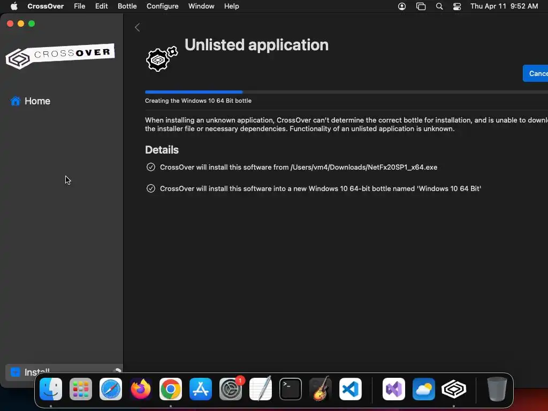Close the CrossOver window

tap(10, 24)
